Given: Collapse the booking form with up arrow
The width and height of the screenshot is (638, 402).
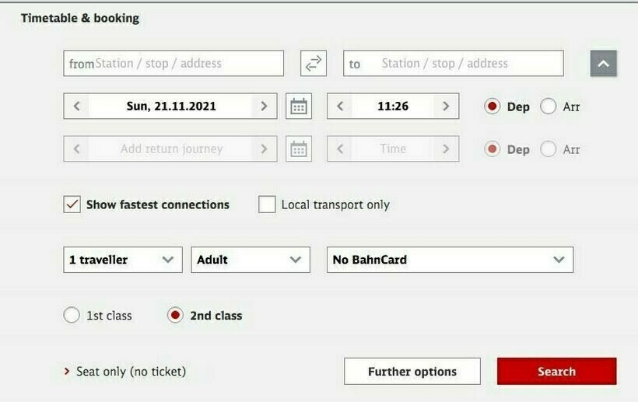Looking at the screenshot, I should pyautogui.click(x=603, y=64).
